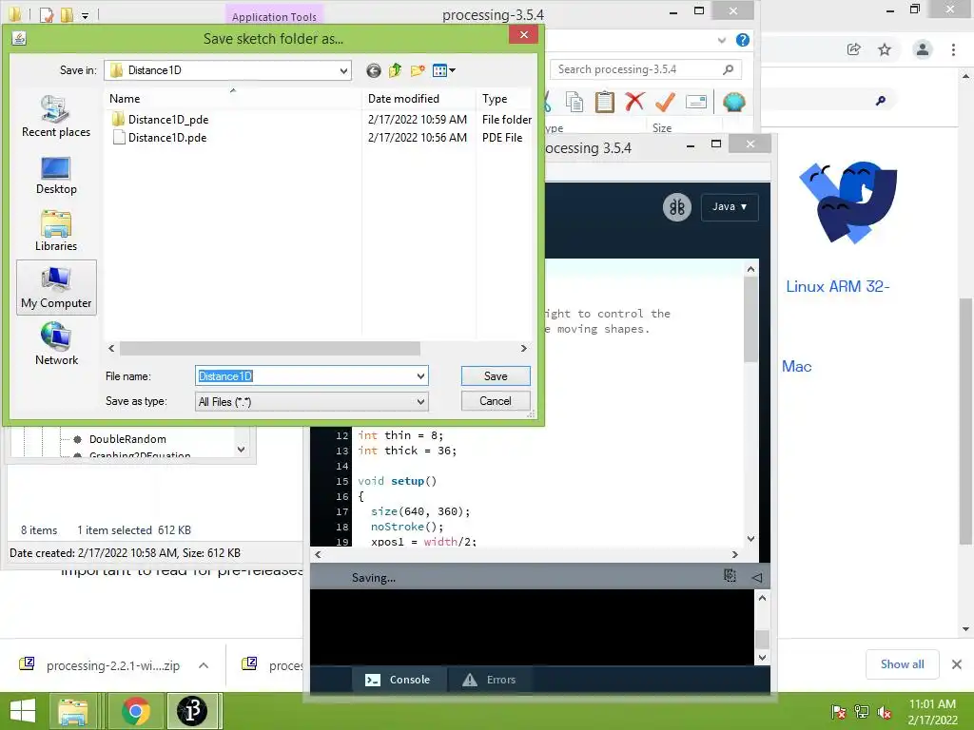This screenshot has width=974, height=730.
Task: Bookmark this page with Chrome star
Action: pos(885,49)
